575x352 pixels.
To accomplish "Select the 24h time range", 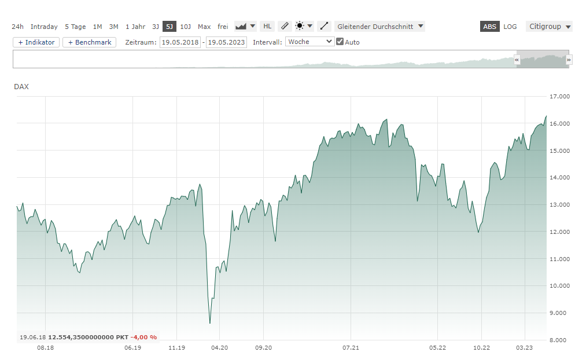I will (17, 27).
